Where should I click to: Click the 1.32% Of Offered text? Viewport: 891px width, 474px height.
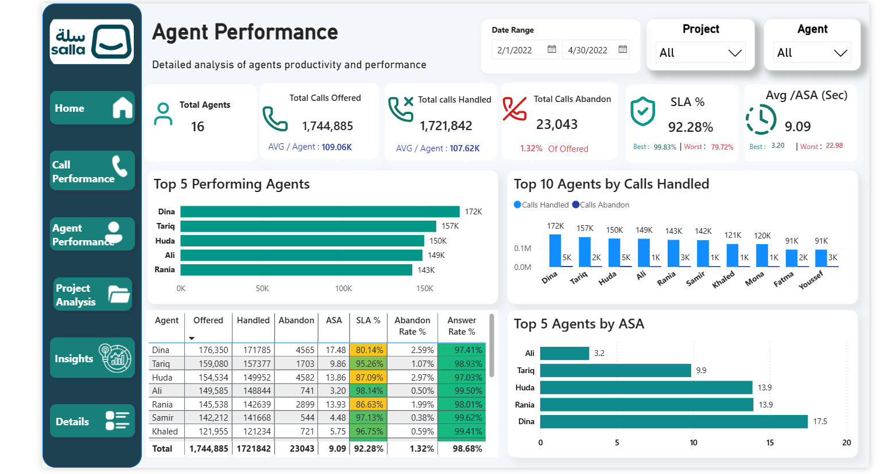click(x=554, y=148)
